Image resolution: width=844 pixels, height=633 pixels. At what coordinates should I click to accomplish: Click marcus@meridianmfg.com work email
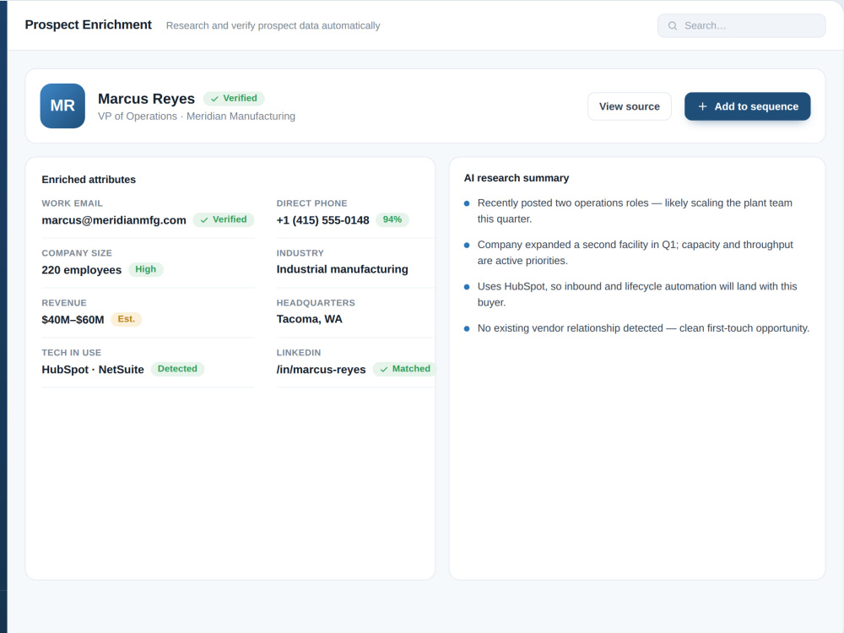point(114,220)
